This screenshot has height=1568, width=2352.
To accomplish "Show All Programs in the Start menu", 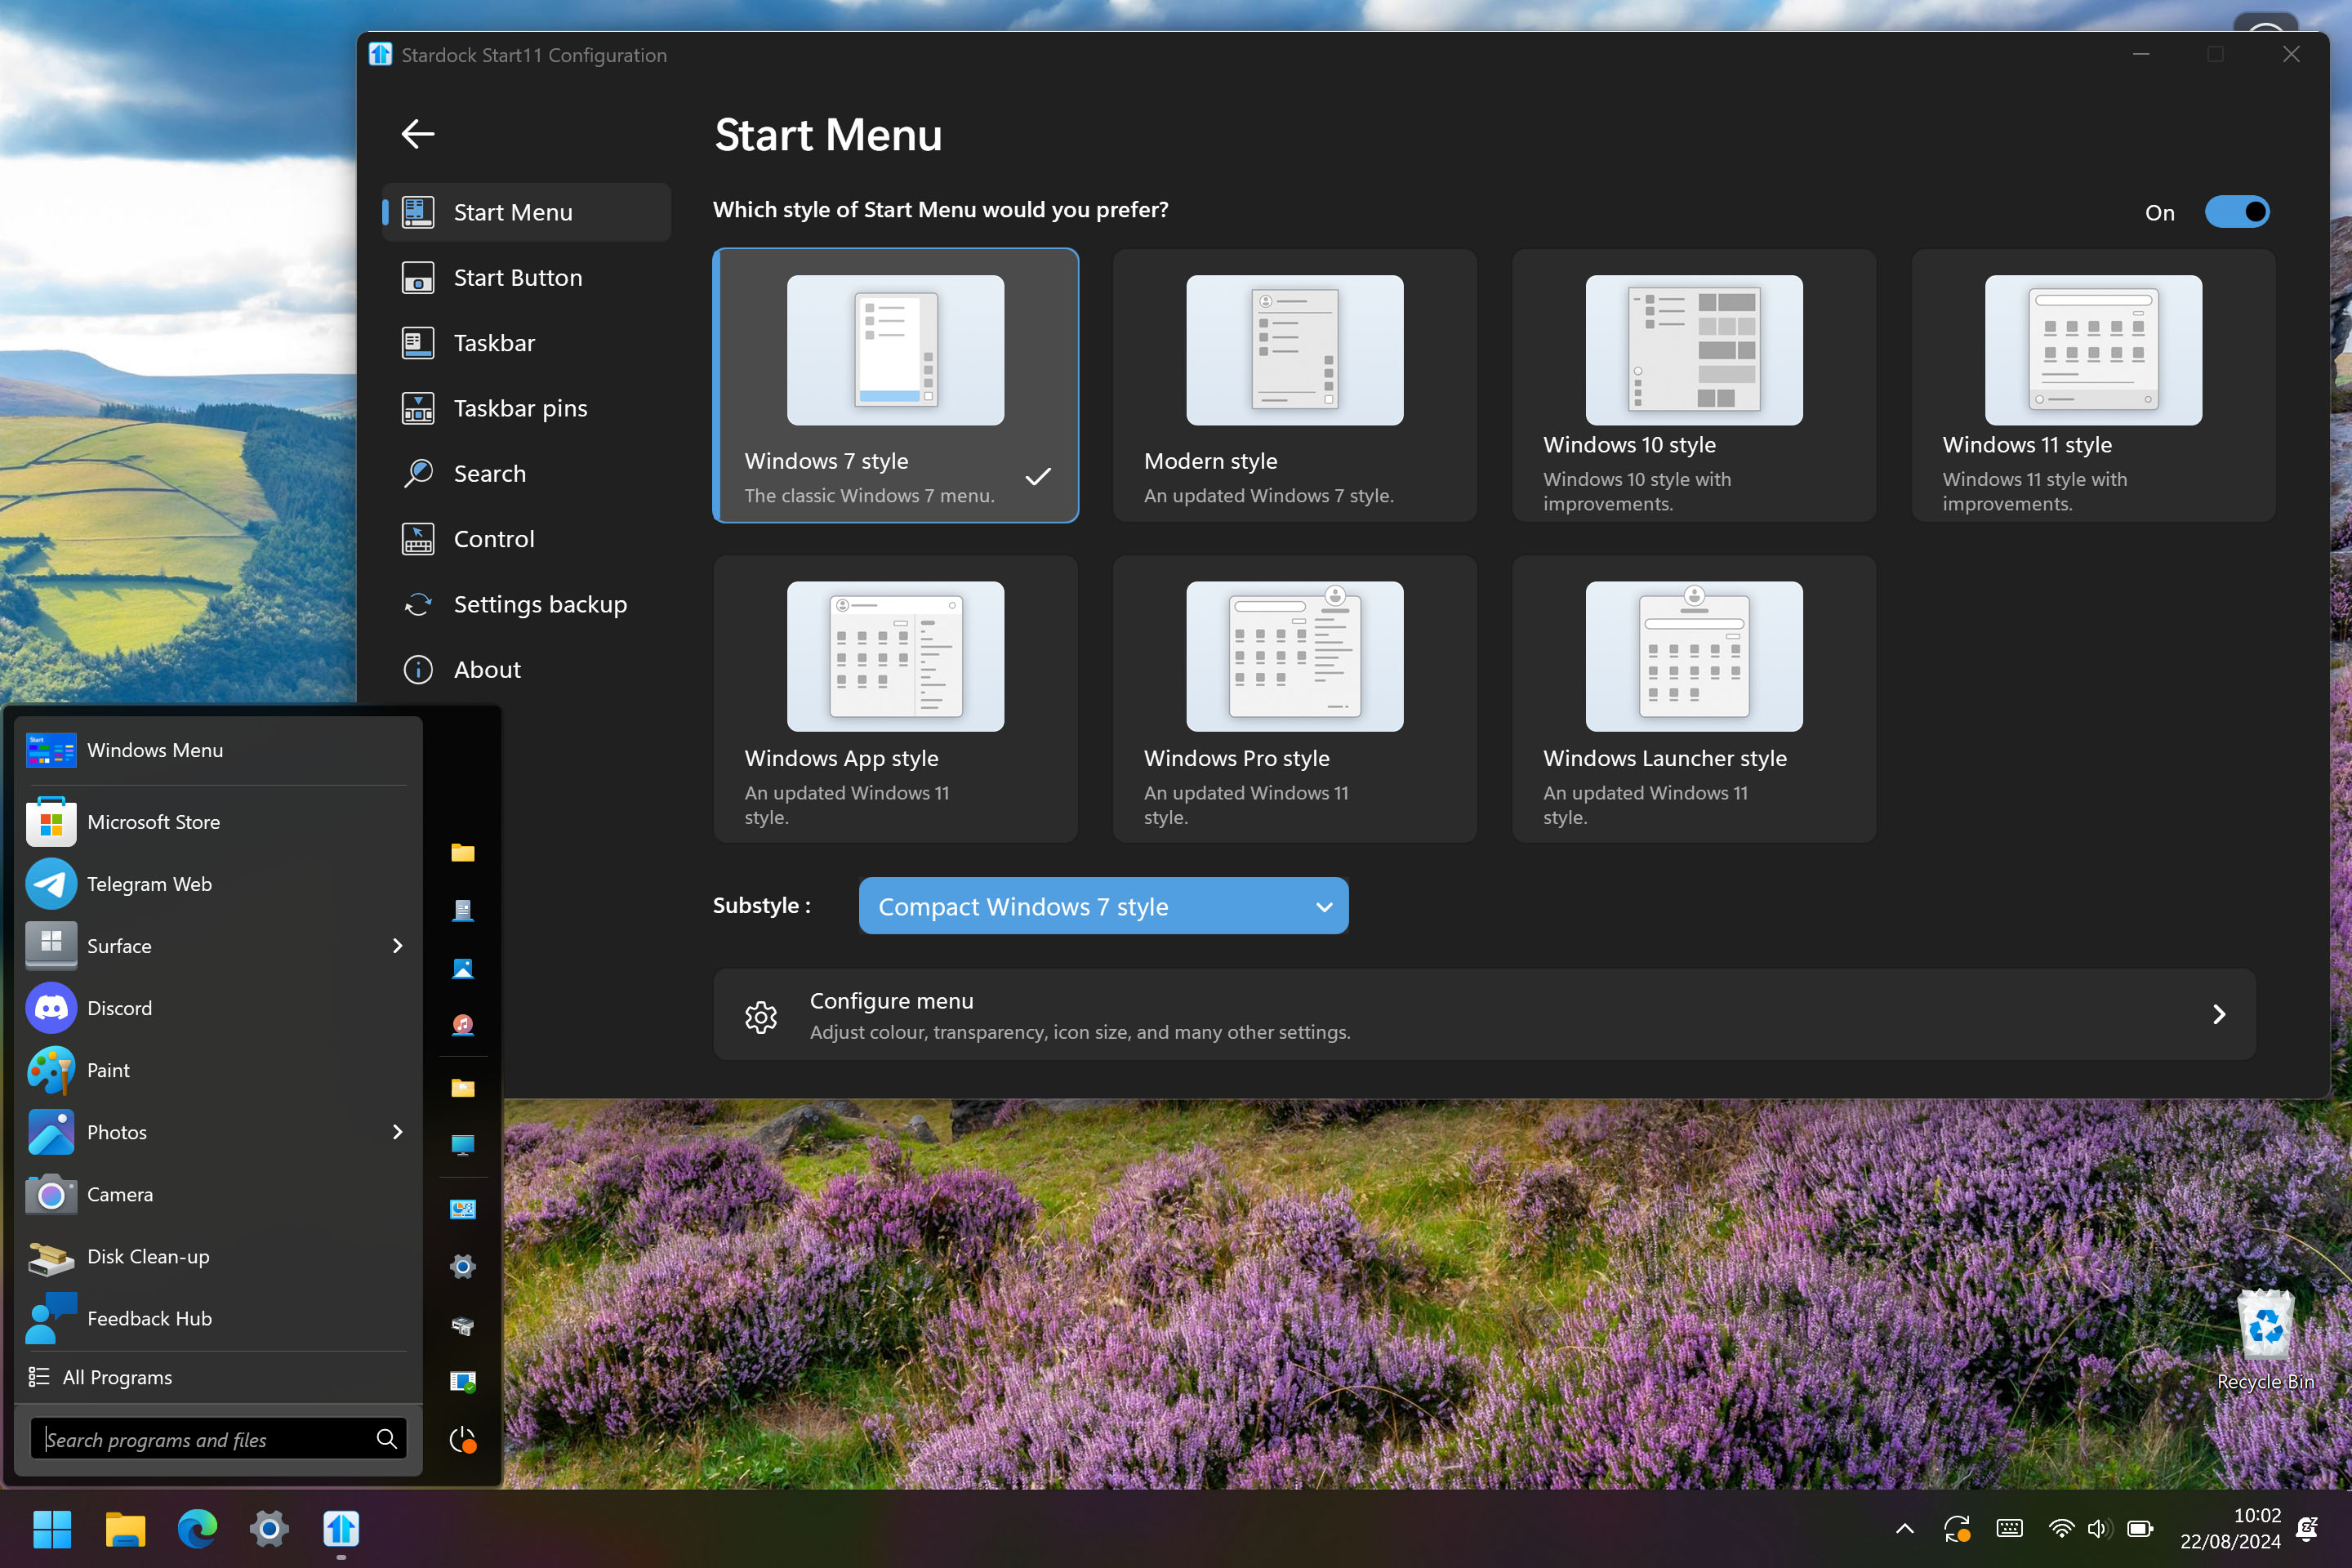I will [218, 1377].
